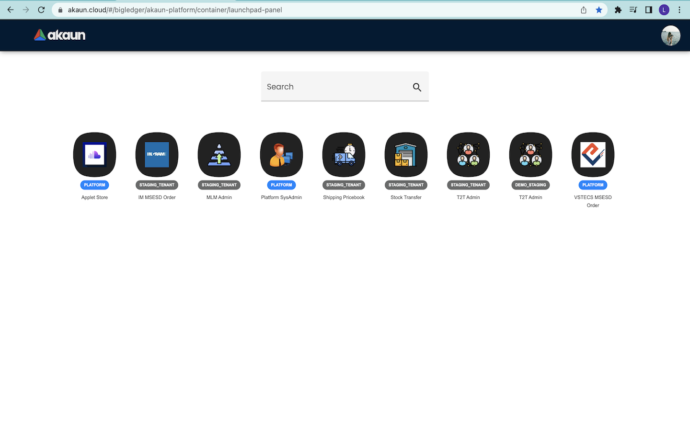This screenshot has height=431, width=690.
Task: Open the user profile avatar
Action: tap(670, 35)
